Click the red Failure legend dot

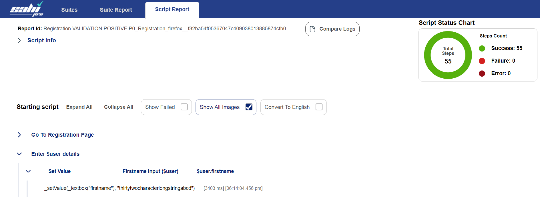coord(482,61)
